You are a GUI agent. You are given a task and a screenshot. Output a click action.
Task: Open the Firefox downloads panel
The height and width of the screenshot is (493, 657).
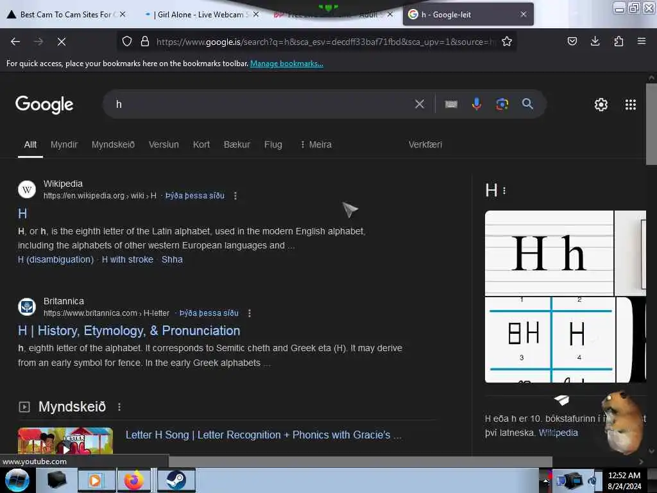595,41
